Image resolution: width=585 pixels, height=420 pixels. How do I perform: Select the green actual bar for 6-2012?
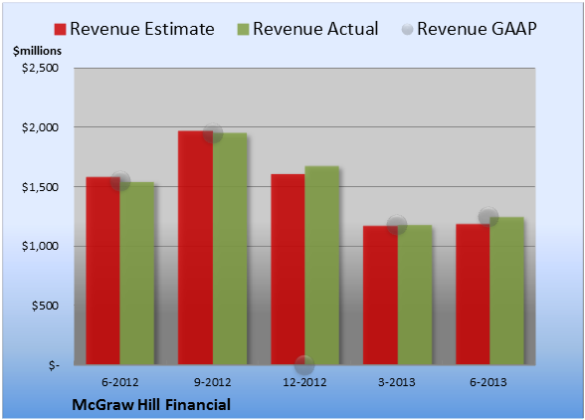pos(137,274)
